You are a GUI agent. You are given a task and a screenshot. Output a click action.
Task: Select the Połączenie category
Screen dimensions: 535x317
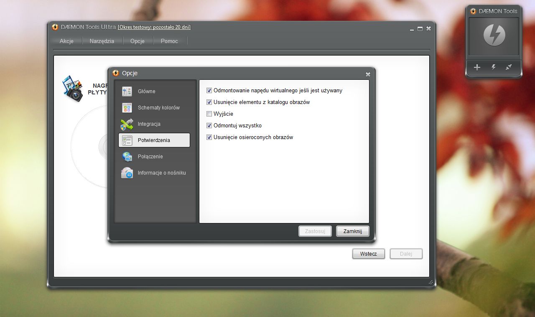click(154, 157)
